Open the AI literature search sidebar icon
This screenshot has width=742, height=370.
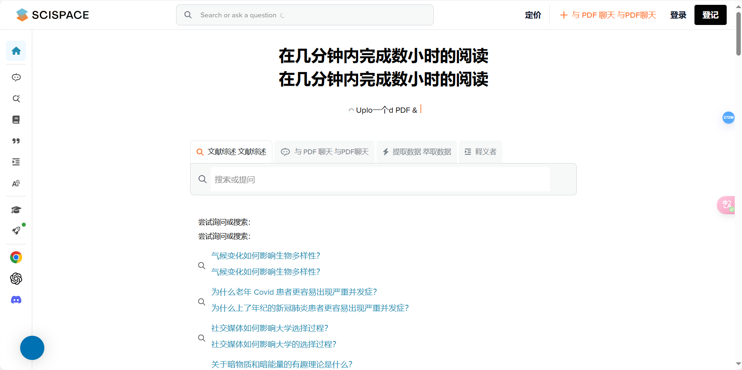16,99
